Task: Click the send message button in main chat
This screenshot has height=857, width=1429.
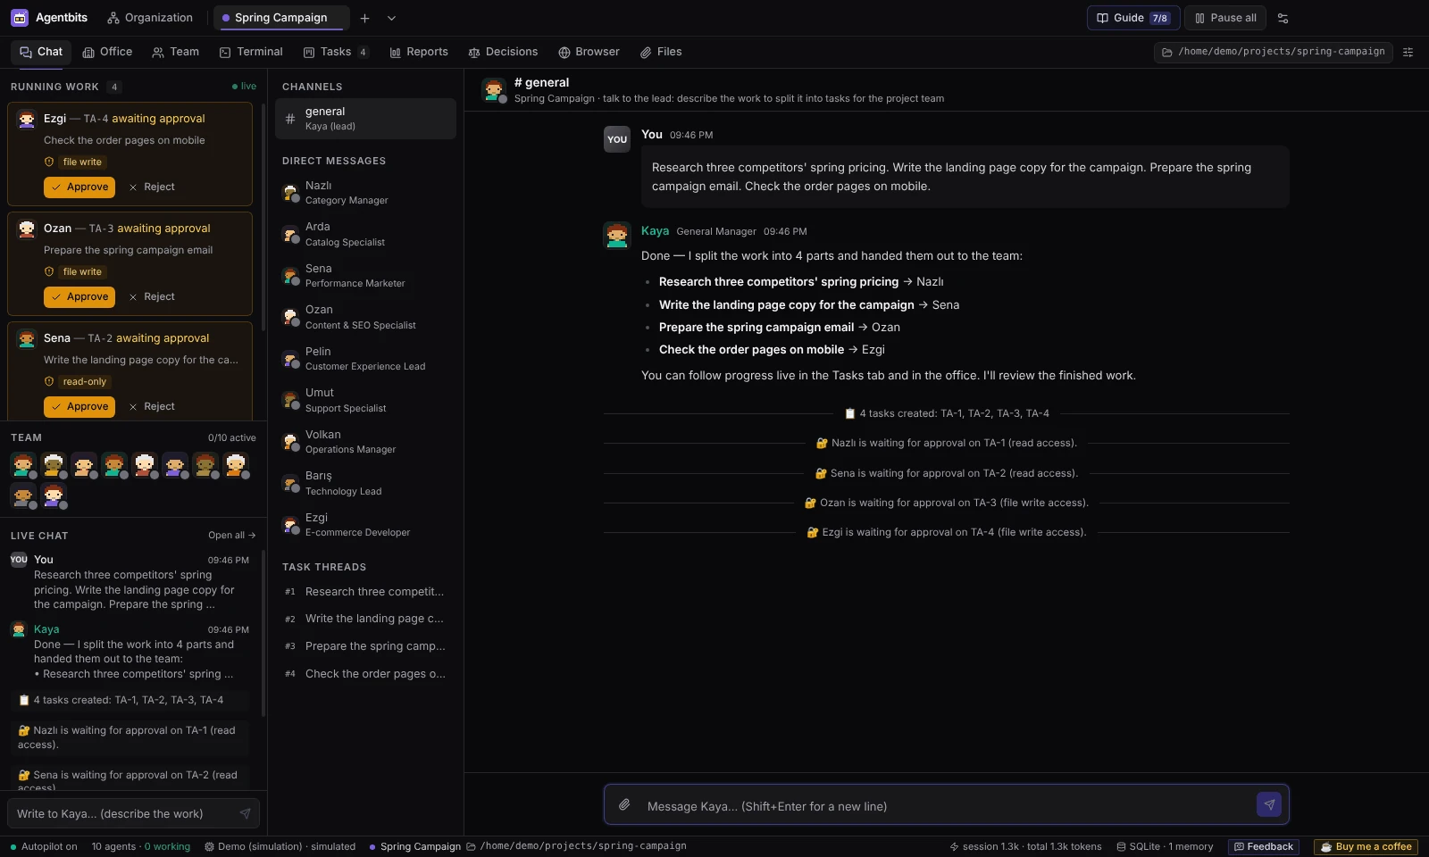Action: (x=1269, y=804)
